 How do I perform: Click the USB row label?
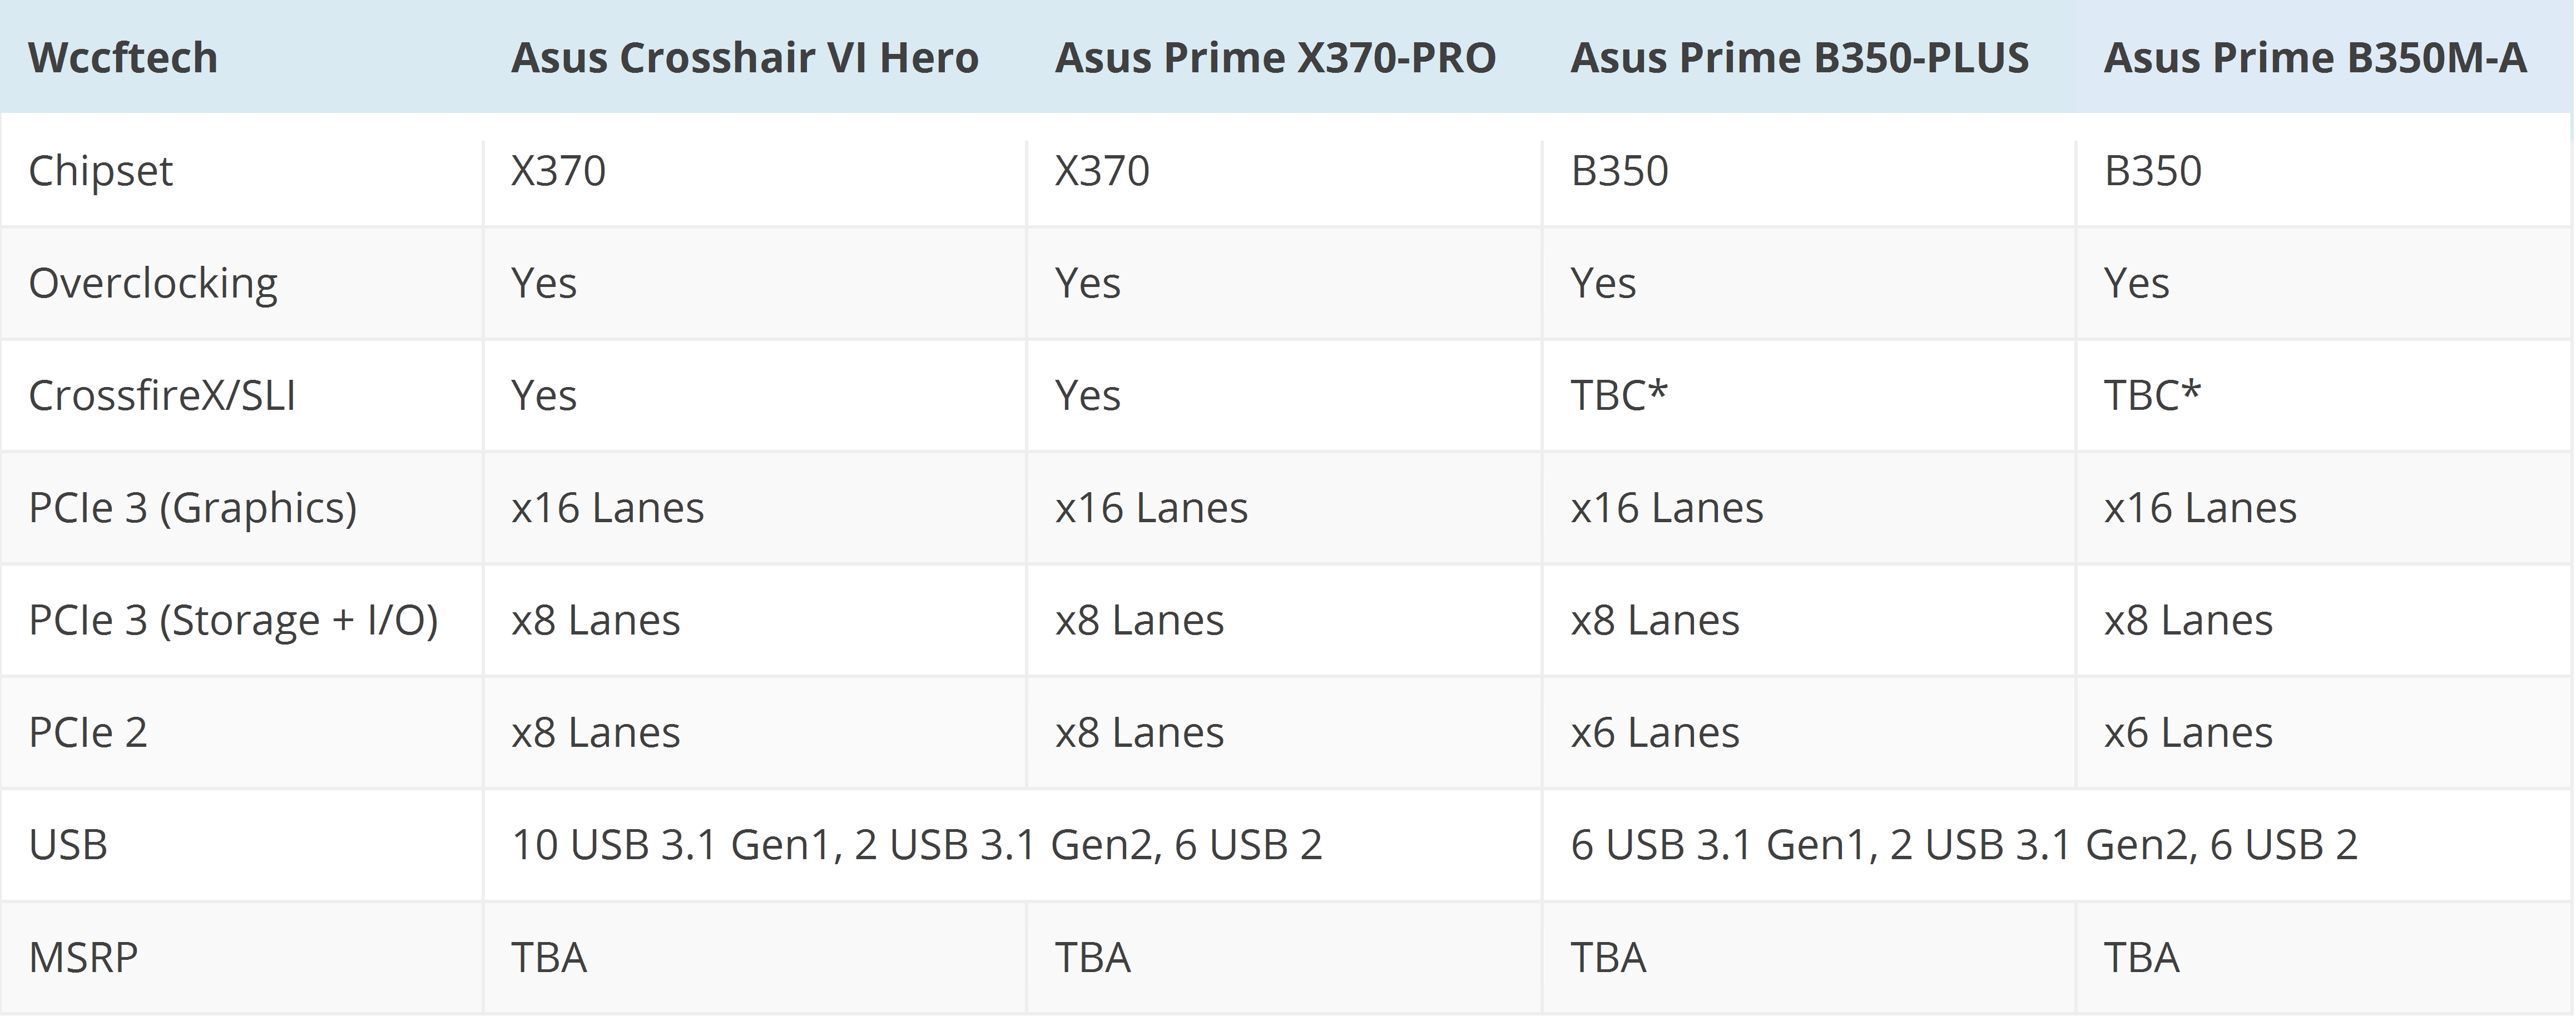click(x=68, y=845)
